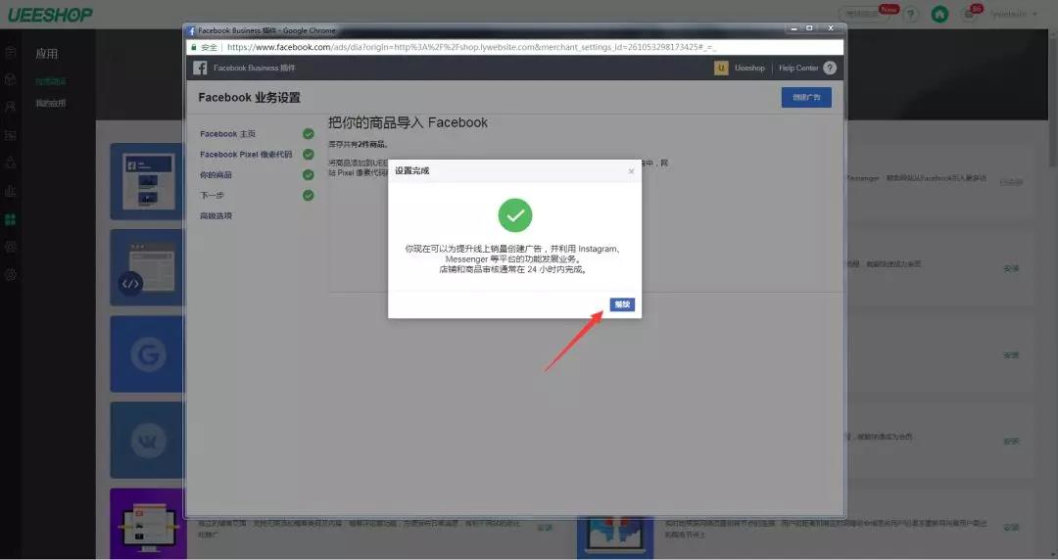Click the yellow Ueeshop account avatar

pos(721,68)
